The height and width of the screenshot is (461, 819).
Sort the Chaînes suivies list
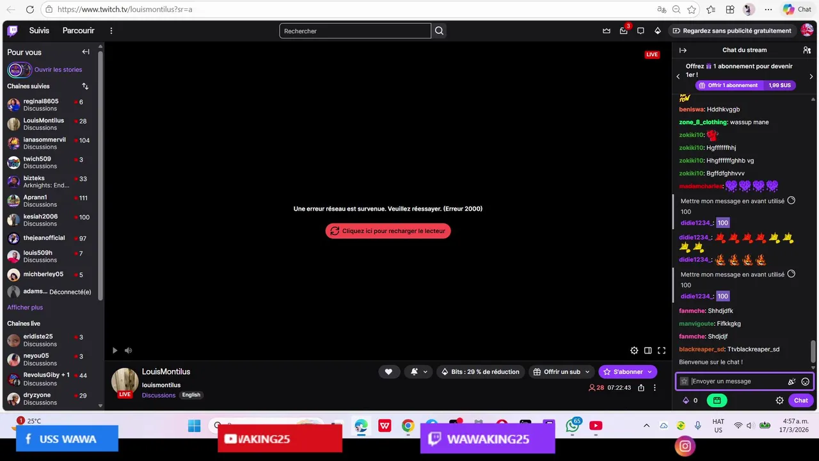85,86
